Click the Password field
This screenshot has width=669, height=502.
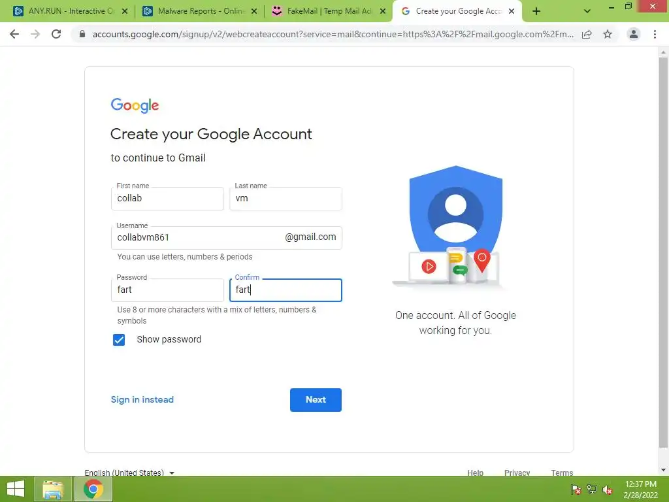[167, 290]
